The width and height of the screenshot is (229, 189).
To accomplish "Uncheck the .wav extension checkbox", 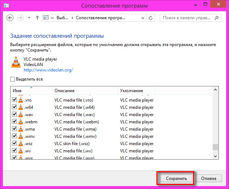I will pos(14,114).
